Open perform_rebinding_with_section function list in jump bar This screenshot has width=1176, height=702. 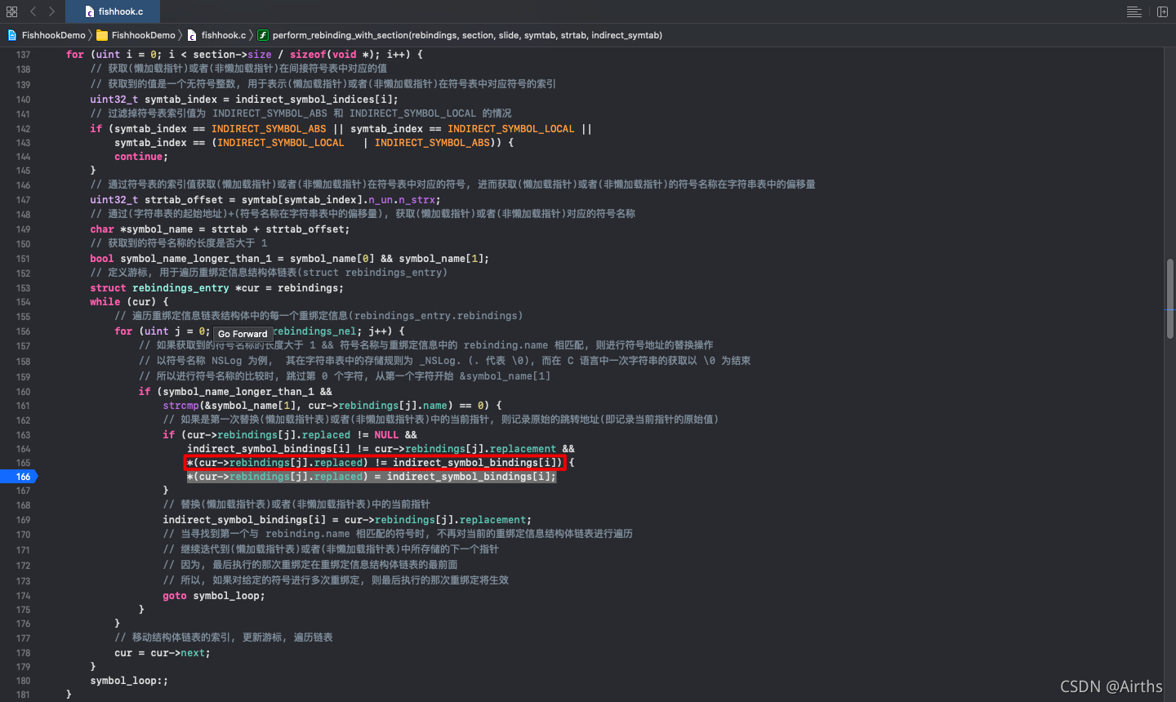[460, 35]
